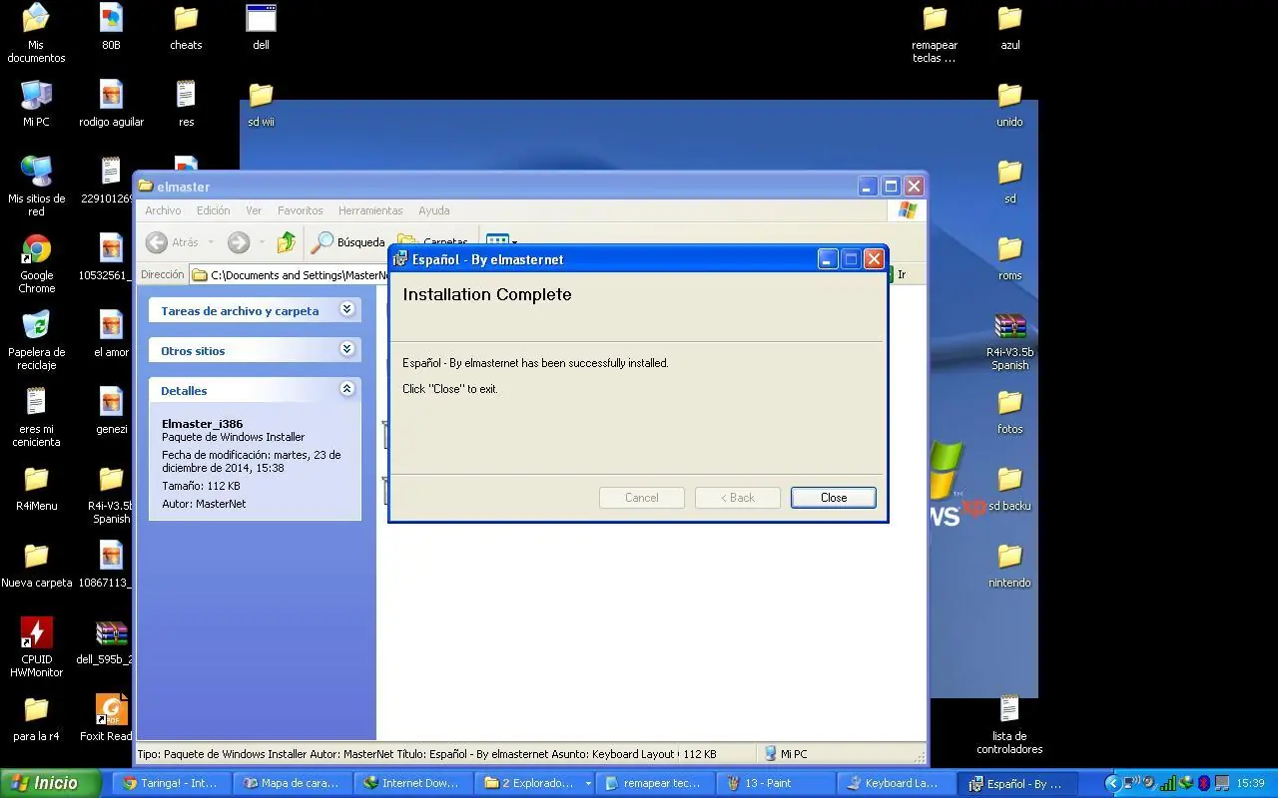Click the Búsqueda search toolbar button
Viewport: 1278px width, 798px height.
click(x=347, y=242)
